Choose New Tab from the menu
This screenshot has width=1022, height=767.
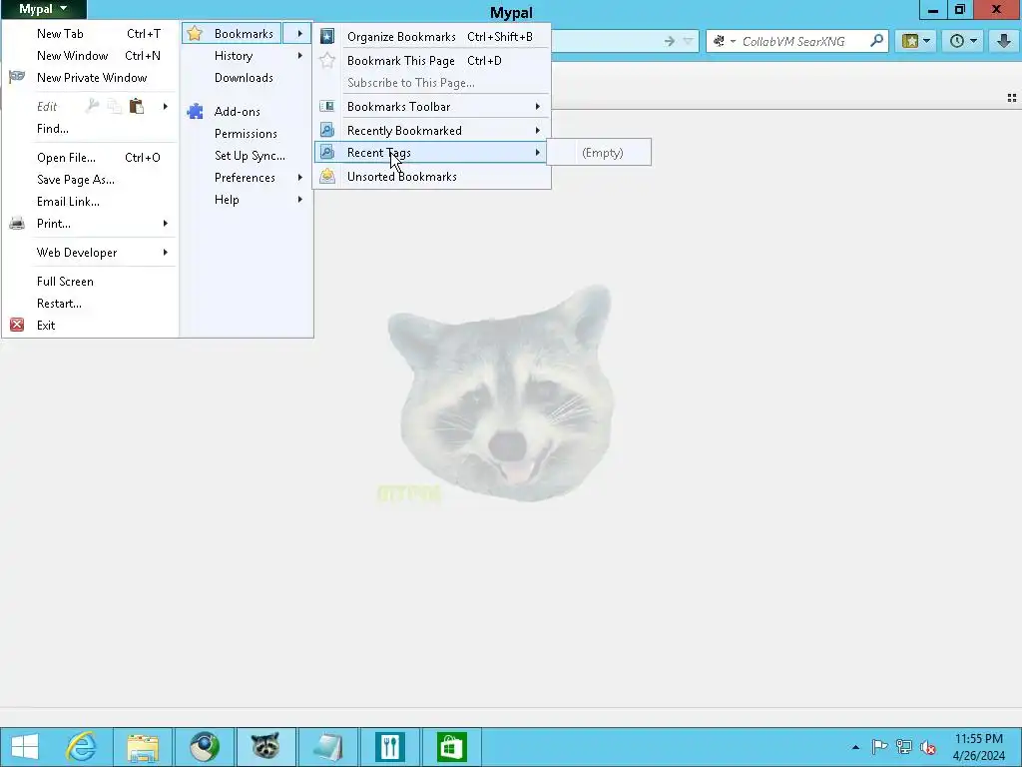(91, 33)
